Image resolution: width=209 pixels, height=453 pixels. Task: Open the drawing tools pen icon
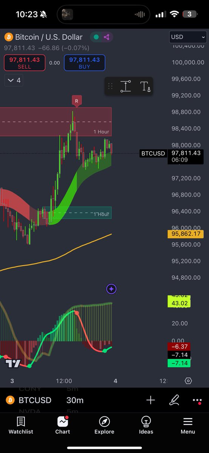point(174,400)
